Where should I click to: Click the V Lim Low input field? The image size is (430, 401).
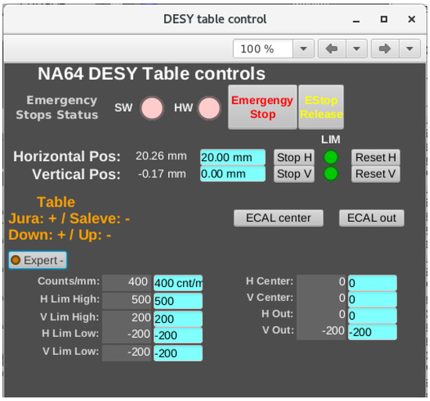pos(178,353)
